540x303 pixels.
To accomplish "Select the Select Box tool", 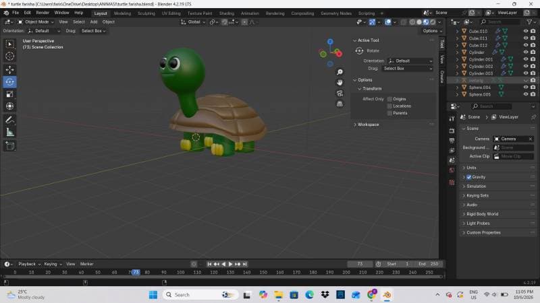I will [x=9, y=44].
